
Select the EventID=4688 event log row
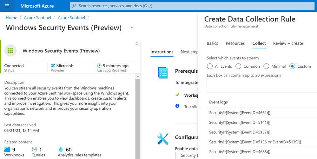point(262,151)
